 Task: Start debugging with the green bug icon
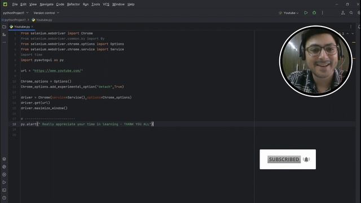(314, 13)
